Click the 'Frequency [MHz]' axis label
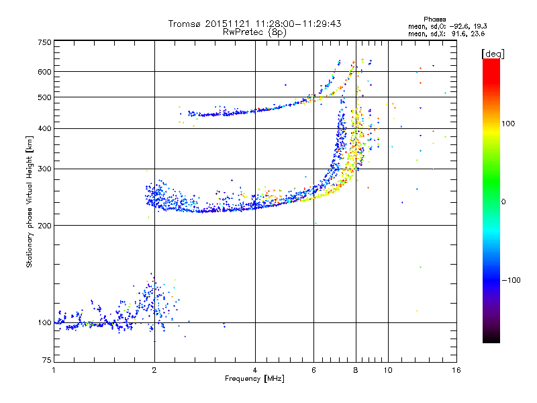The width and height of the screenshot is (537, 403). pos(254,379)
